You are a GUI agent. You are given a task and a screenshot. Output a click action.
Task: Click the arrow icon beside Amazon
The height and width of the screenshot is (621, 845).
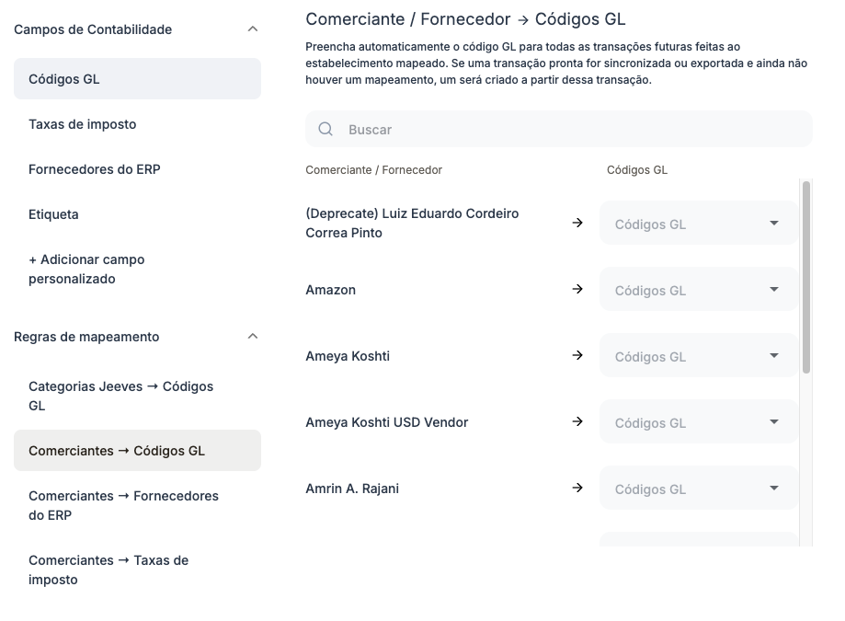(577, 289)
